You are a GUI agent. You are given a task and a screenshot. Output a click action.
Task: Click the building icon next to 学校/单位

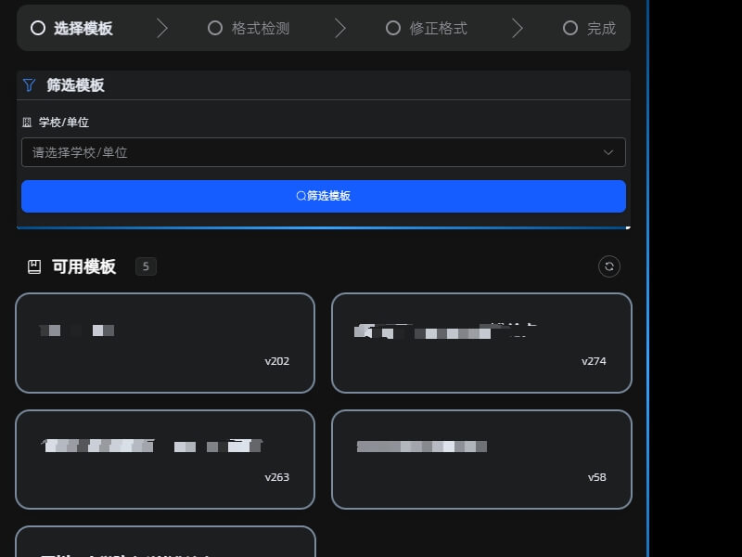(x=28, y=122)
